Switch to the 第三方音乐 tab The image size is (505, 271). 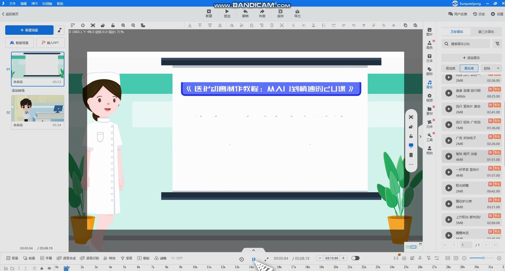point(486,32)
